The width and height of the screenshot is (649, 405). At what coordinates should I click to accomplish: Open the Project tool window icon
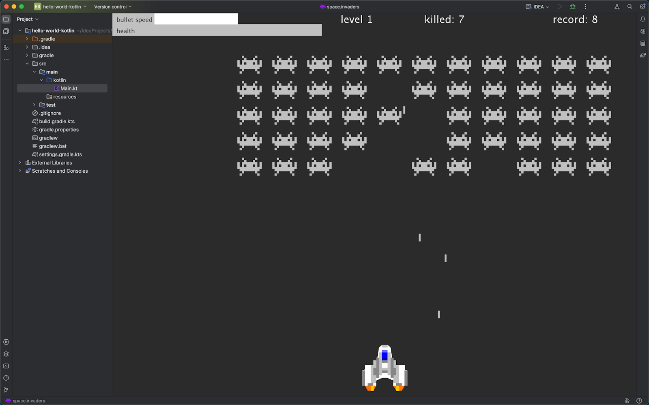[6, 19]
